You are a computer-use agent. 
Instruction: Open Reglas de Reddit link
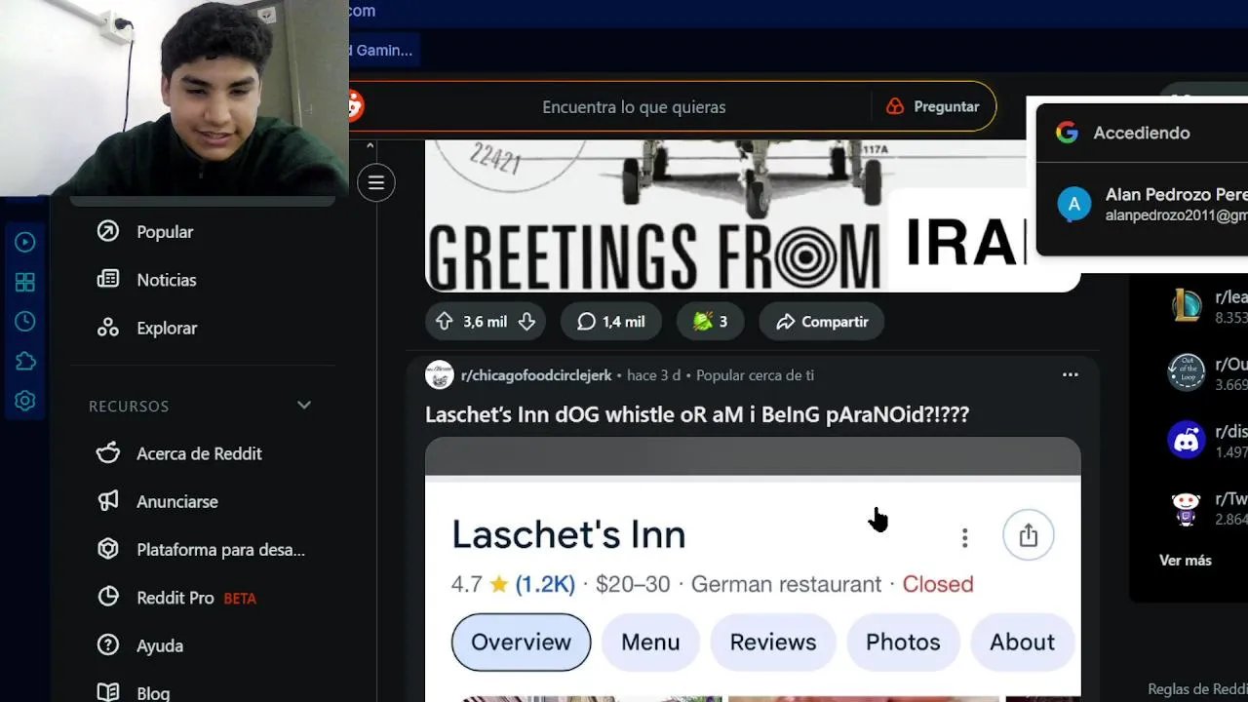click(x=1197, y=689)
